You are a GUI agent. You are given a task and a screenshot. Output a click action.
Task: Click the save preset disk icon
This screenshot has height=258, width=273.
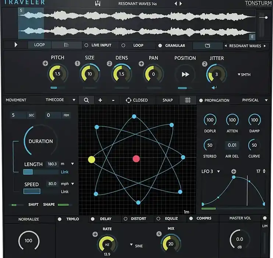tap(97, 3)
